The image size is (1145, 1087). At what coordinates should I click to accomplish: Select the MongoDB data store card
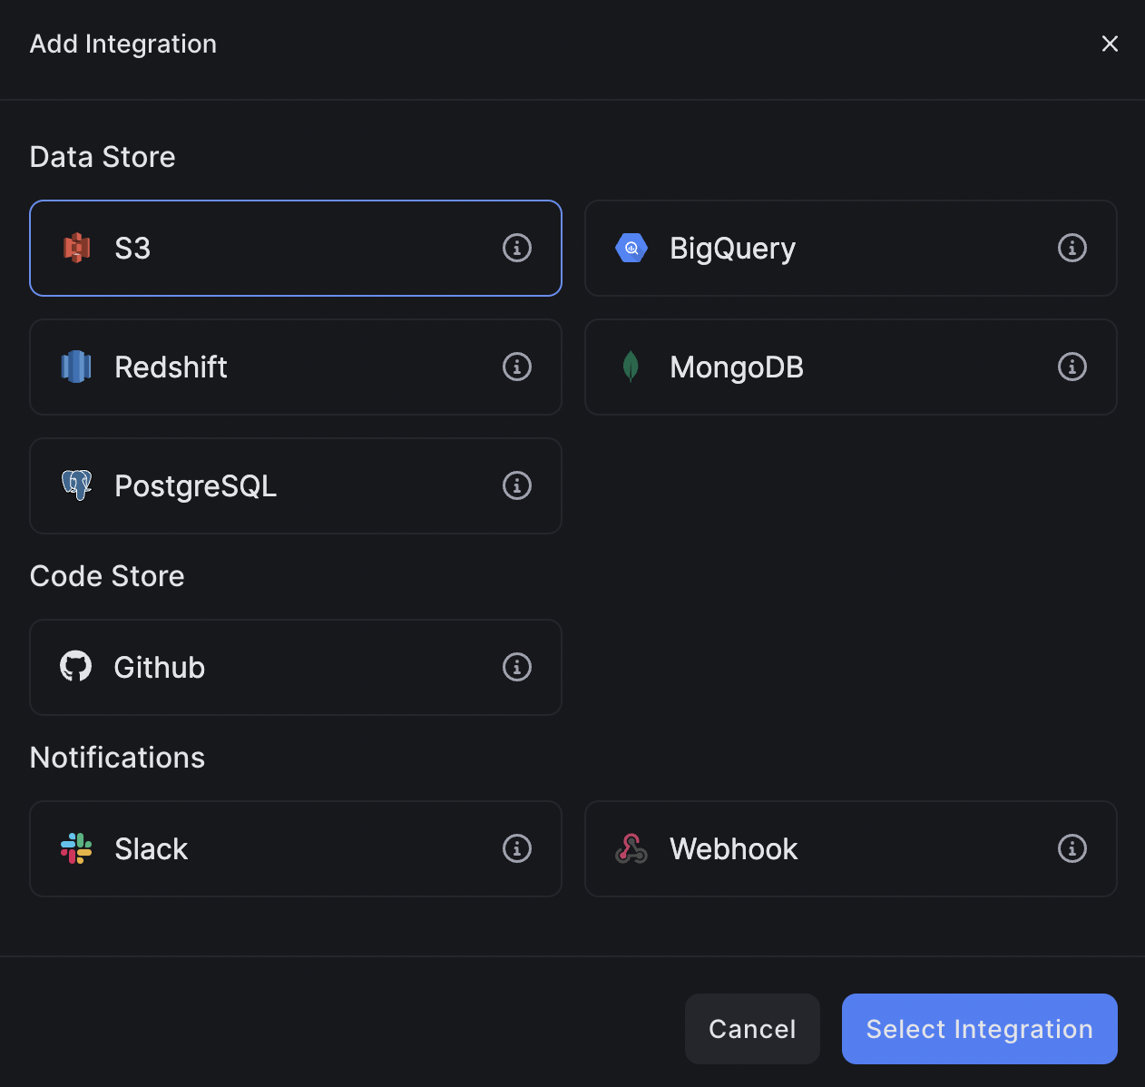pyautogui.click(x=851, y=367)
